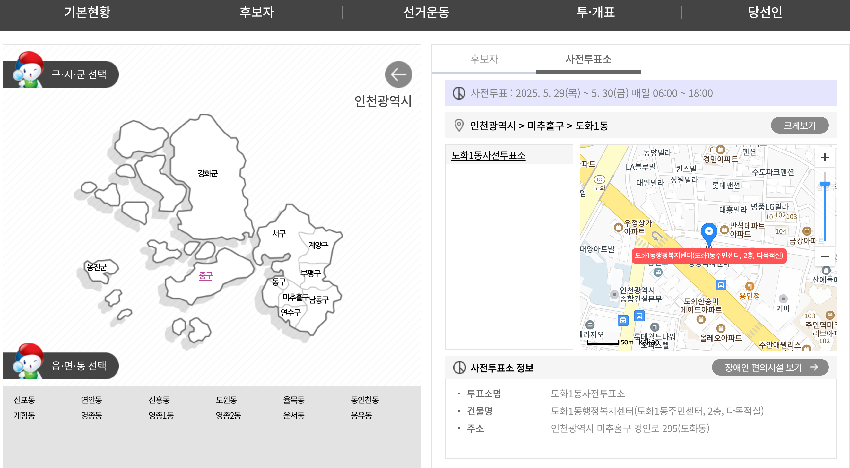Open the 후보자 top menu
This screenshot has width=850, height=468.
pyautogui.click(x=257, y=13)
